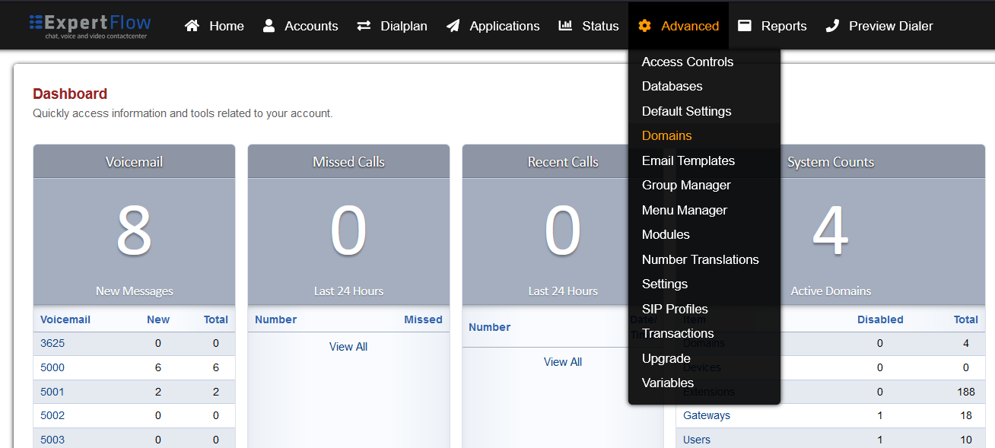
Task: Open voicemail extension 5000 link
Action: tap(52, 367)
